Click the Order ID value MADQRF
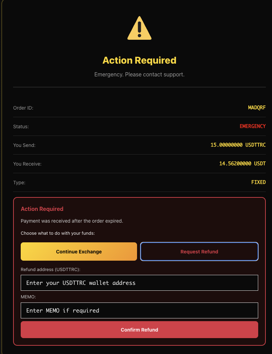Screen dimensions: 272x354 point(257,108)
